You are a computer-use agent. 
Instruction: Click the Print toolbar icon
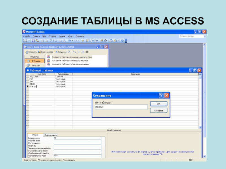click(x=42, y=41)
